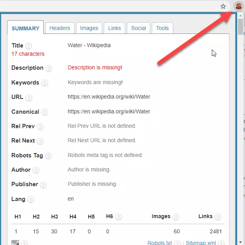Viewport: 245px width, 245px height.
Task: Click the bookmark star icon
Action: pos(223,6)
